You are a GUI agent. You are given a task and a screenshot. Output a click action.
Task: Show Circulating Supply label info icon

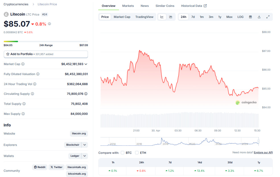coord(32,94)
